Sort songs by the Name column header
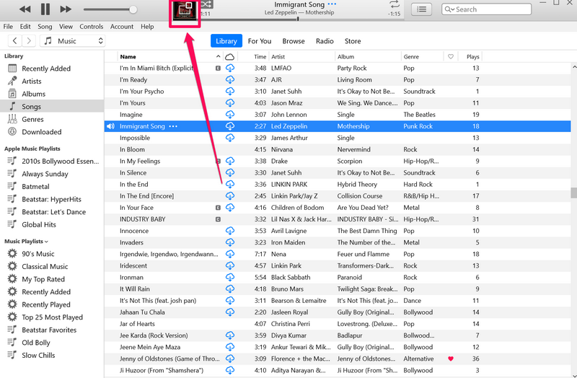The width and height of the screenshot is (577, 378). 128,56
